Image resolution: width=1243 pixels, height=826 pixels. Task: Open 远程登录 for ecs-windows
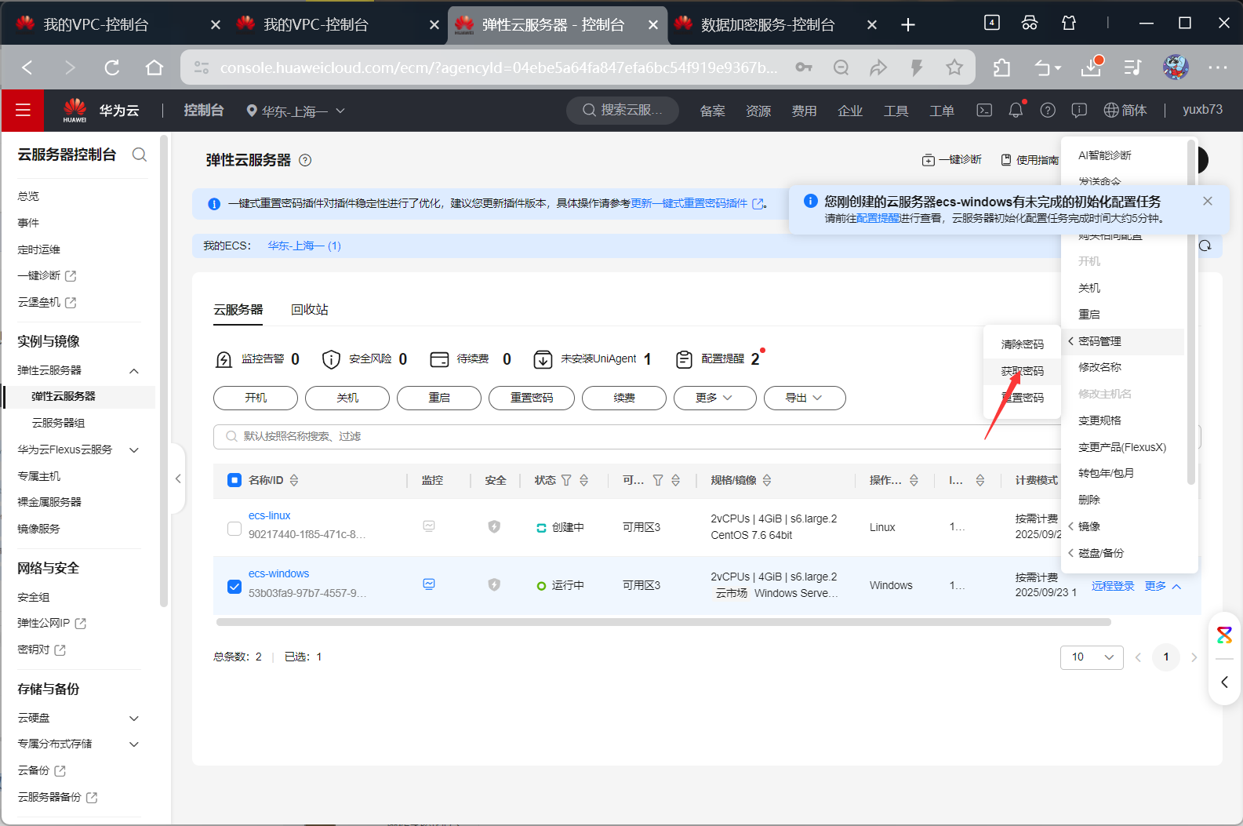click(x=1113, y=586)
